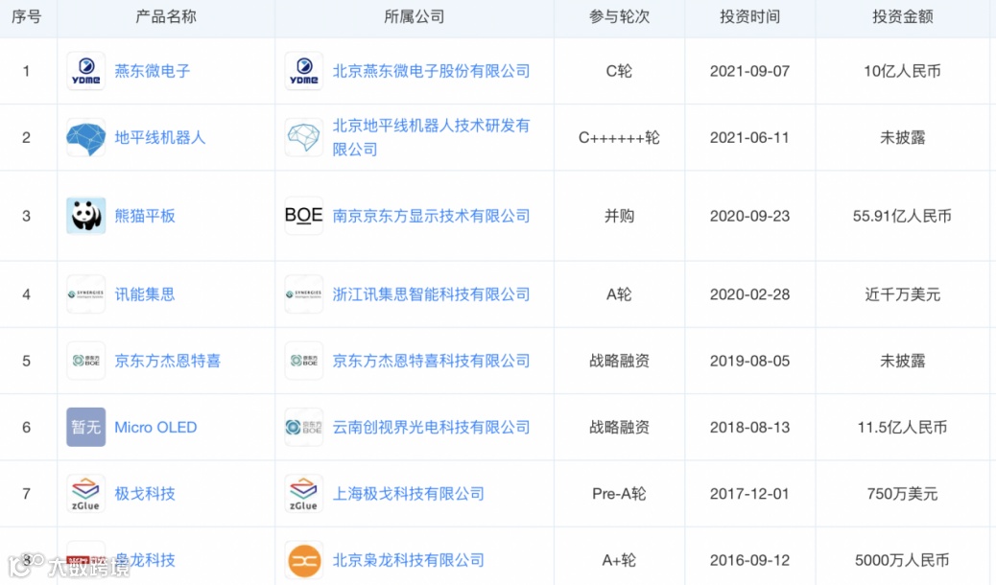
Task: Select the 战略融资 cell dated 2019-08-05
Action: pyautogui.click(x=619, y=361)
